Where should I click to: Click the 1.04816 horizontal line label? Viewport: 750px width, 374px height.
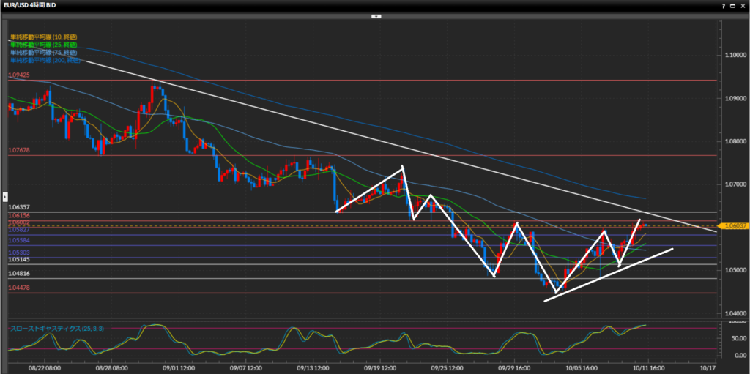point(19,273)
